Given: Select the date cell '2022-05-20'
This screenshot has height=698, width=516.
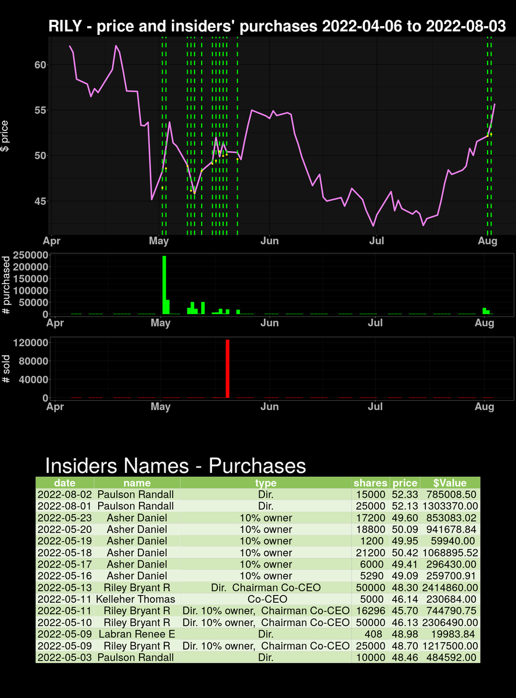Looking at the screenshot, I should click(x=65, y=529).
